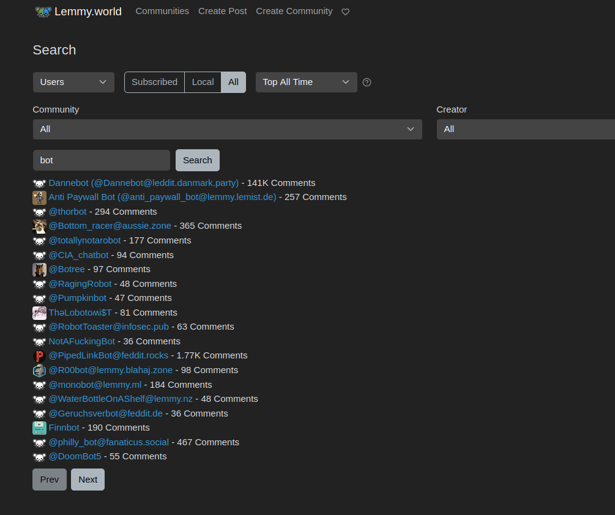Image resolution: width=615 pixels, height=515 pixels.
Task: Expand the Creator filter dropdown
Action: click(x=526, y=129)
